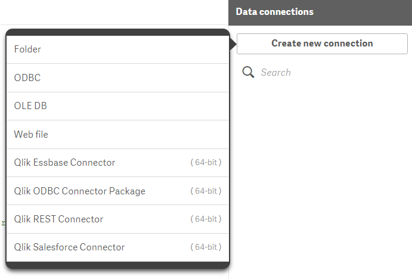Choose ODBC from the connection list
Viewport: 412px width, 279px height.
click(117, 77)
